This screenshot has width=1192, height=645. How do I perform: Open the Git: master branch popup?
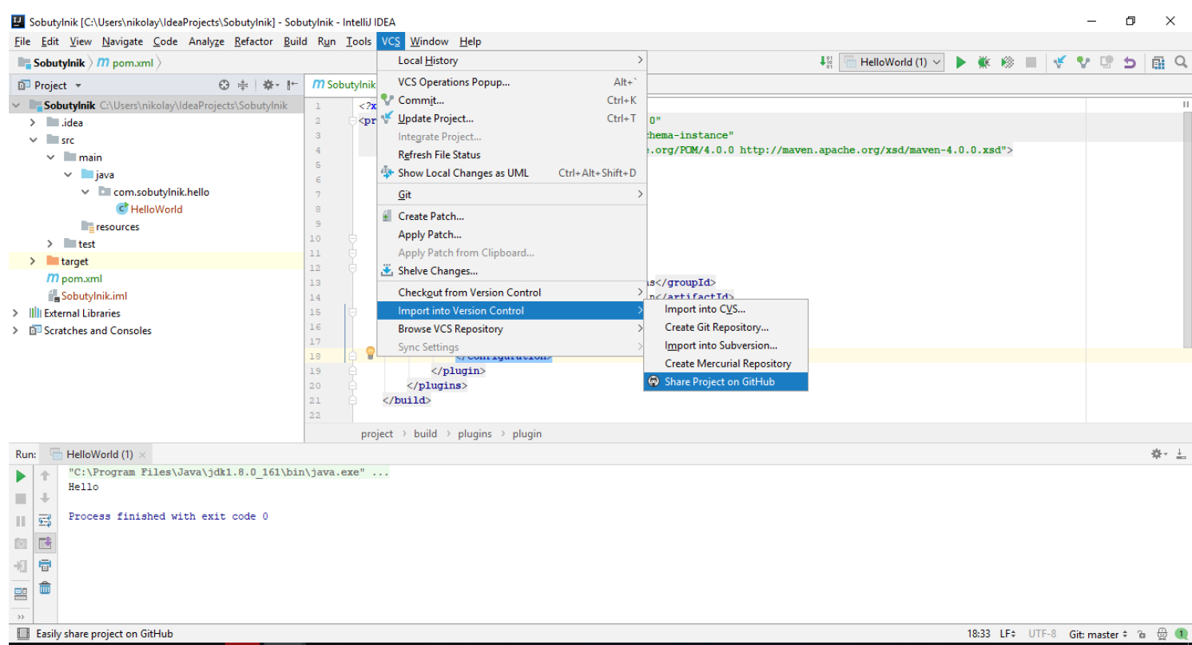tap(1099, 634)
